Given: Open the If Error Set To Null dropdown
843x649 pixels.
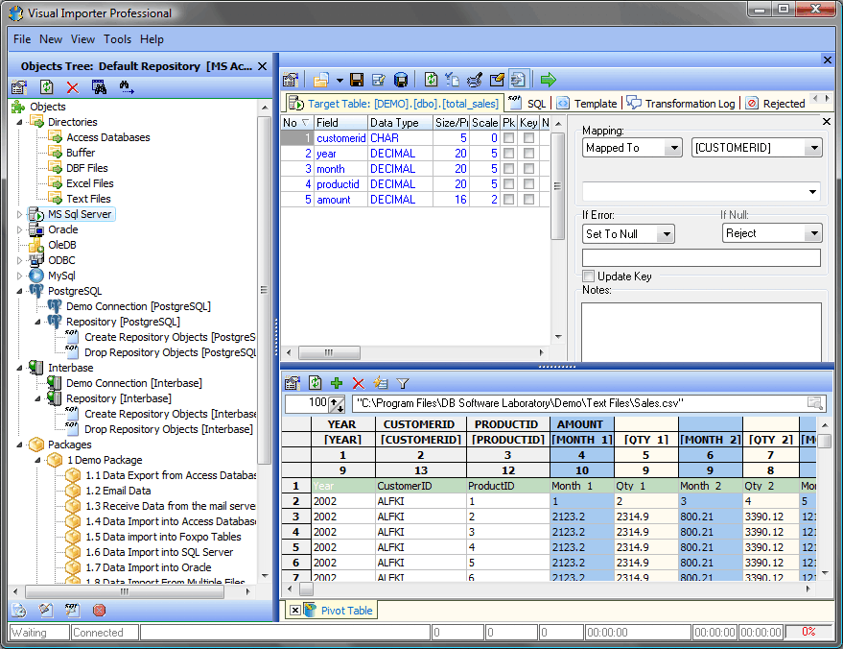Looking at the screenshot, I should pyautogui.click(x=667, y=234).
